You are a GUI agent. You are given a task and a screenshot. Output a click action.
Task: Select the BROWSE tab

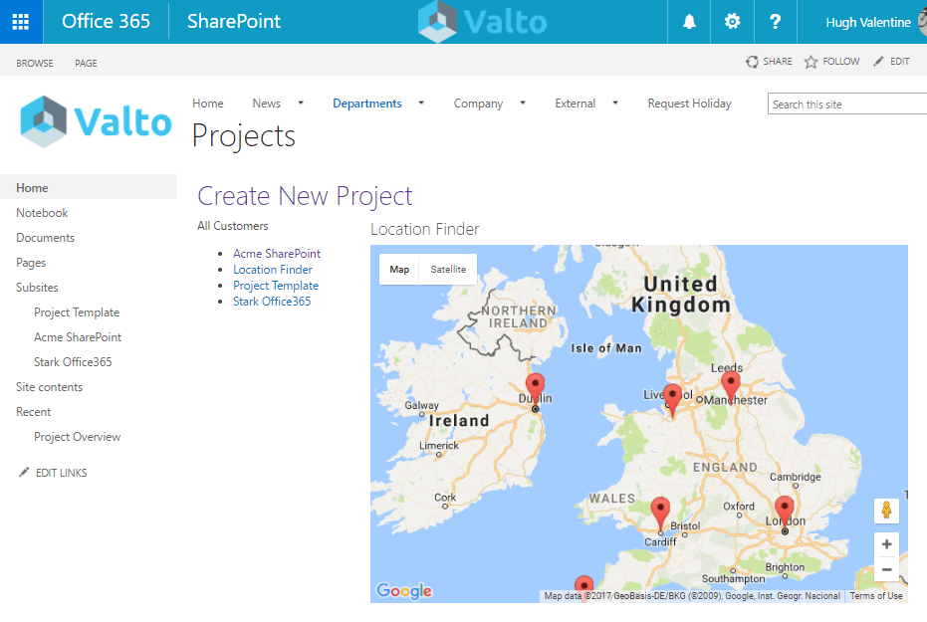[x=34, y=63]
